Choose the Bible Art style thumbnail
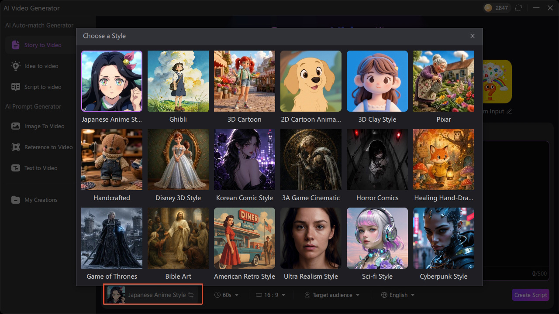 tap(178, 238)
